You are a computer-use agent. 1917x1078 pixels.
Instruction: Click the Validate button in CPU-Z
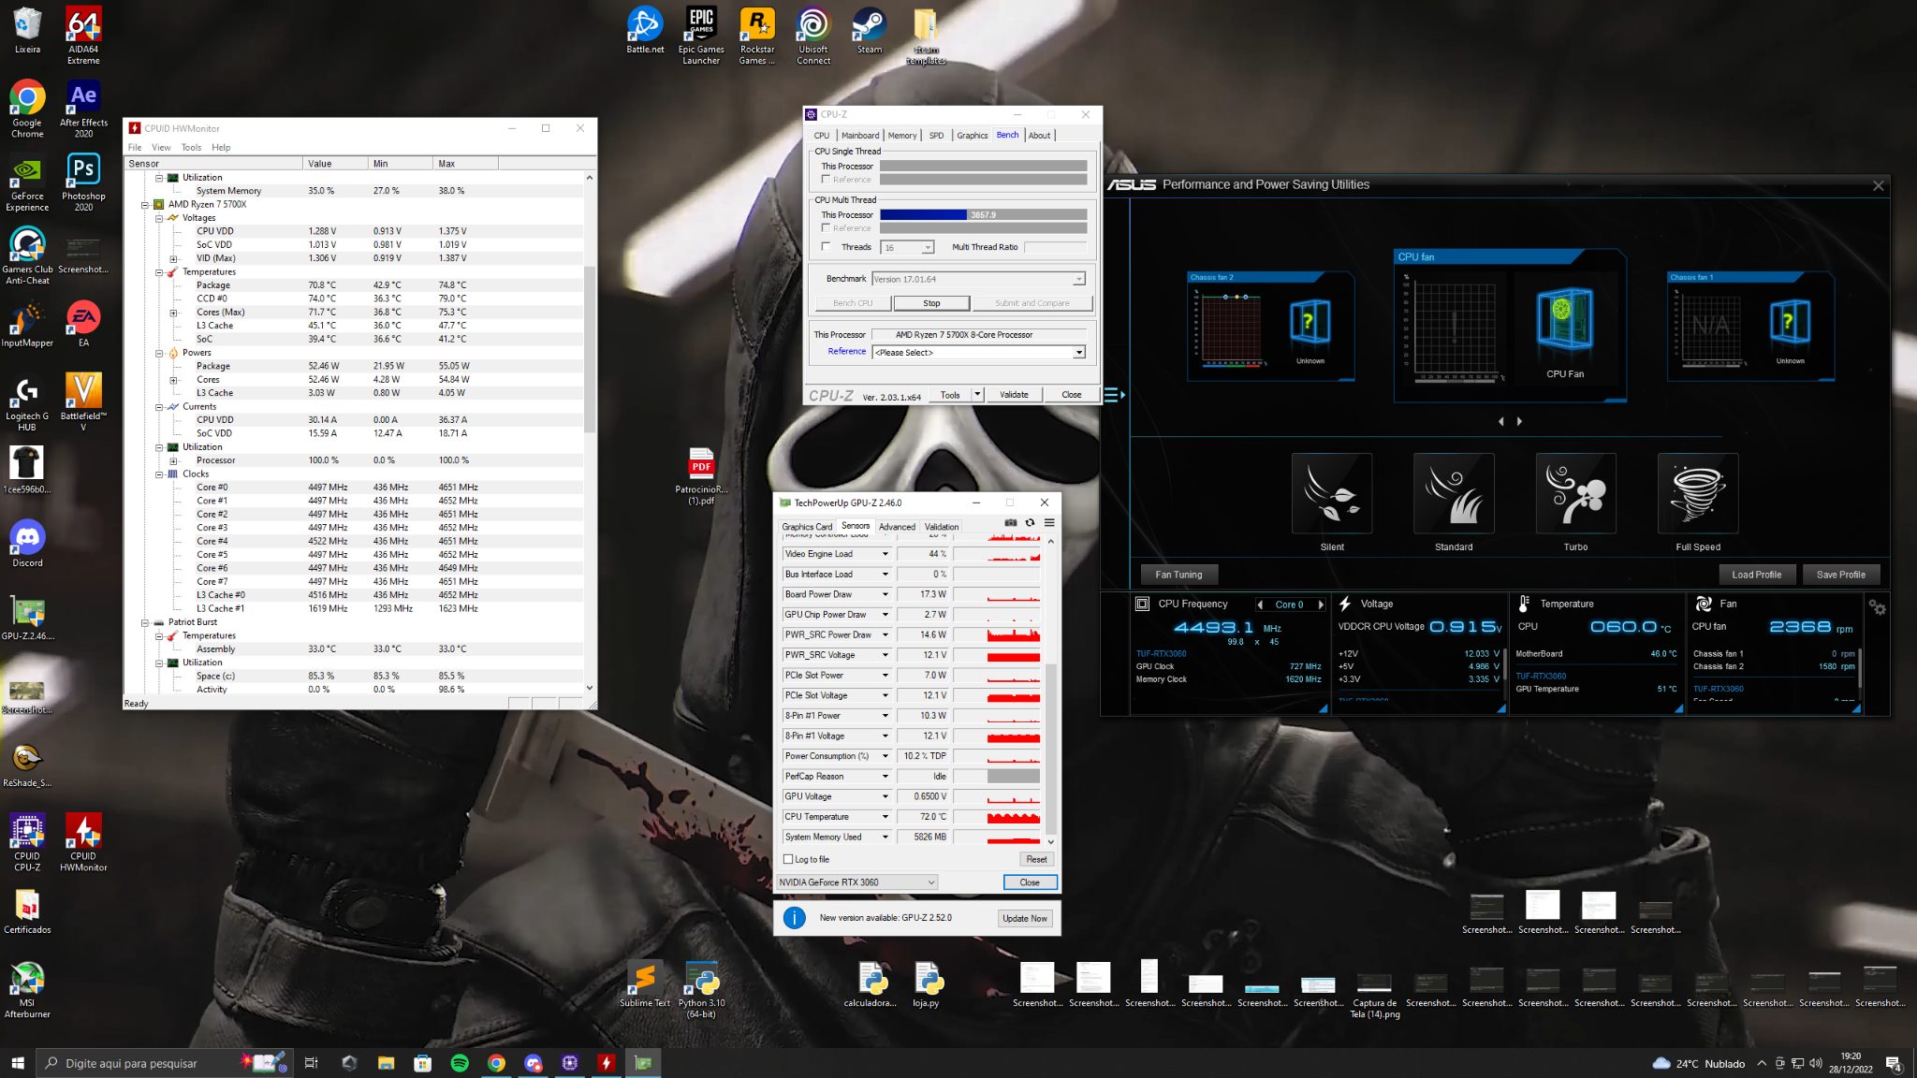1014,394
